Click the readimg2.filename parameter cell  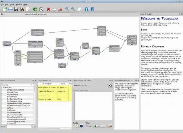pos(47,91)
